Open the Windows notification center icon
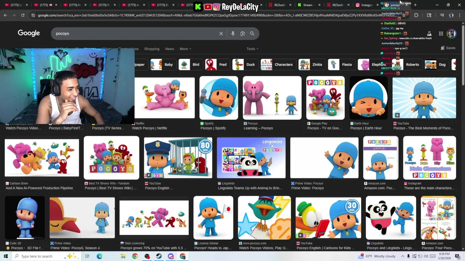Viewport: 465px width, 261px height. point(457,256)
